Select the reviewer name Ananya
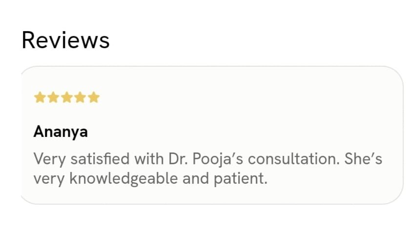This screenshot has height=232, width=408. point(61,132)
